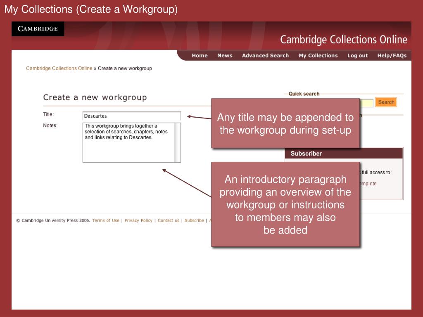Open the Home menu item
Viewport: 423px width, 317px height.
(200, 56)
